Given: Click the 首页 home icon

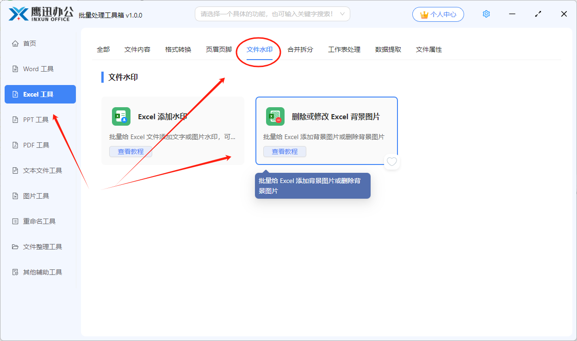Looking at the screenshot, I should click(x=15, y=43).
